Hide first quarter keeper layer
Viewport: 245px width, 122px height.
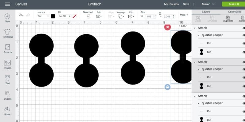(243, 35)
